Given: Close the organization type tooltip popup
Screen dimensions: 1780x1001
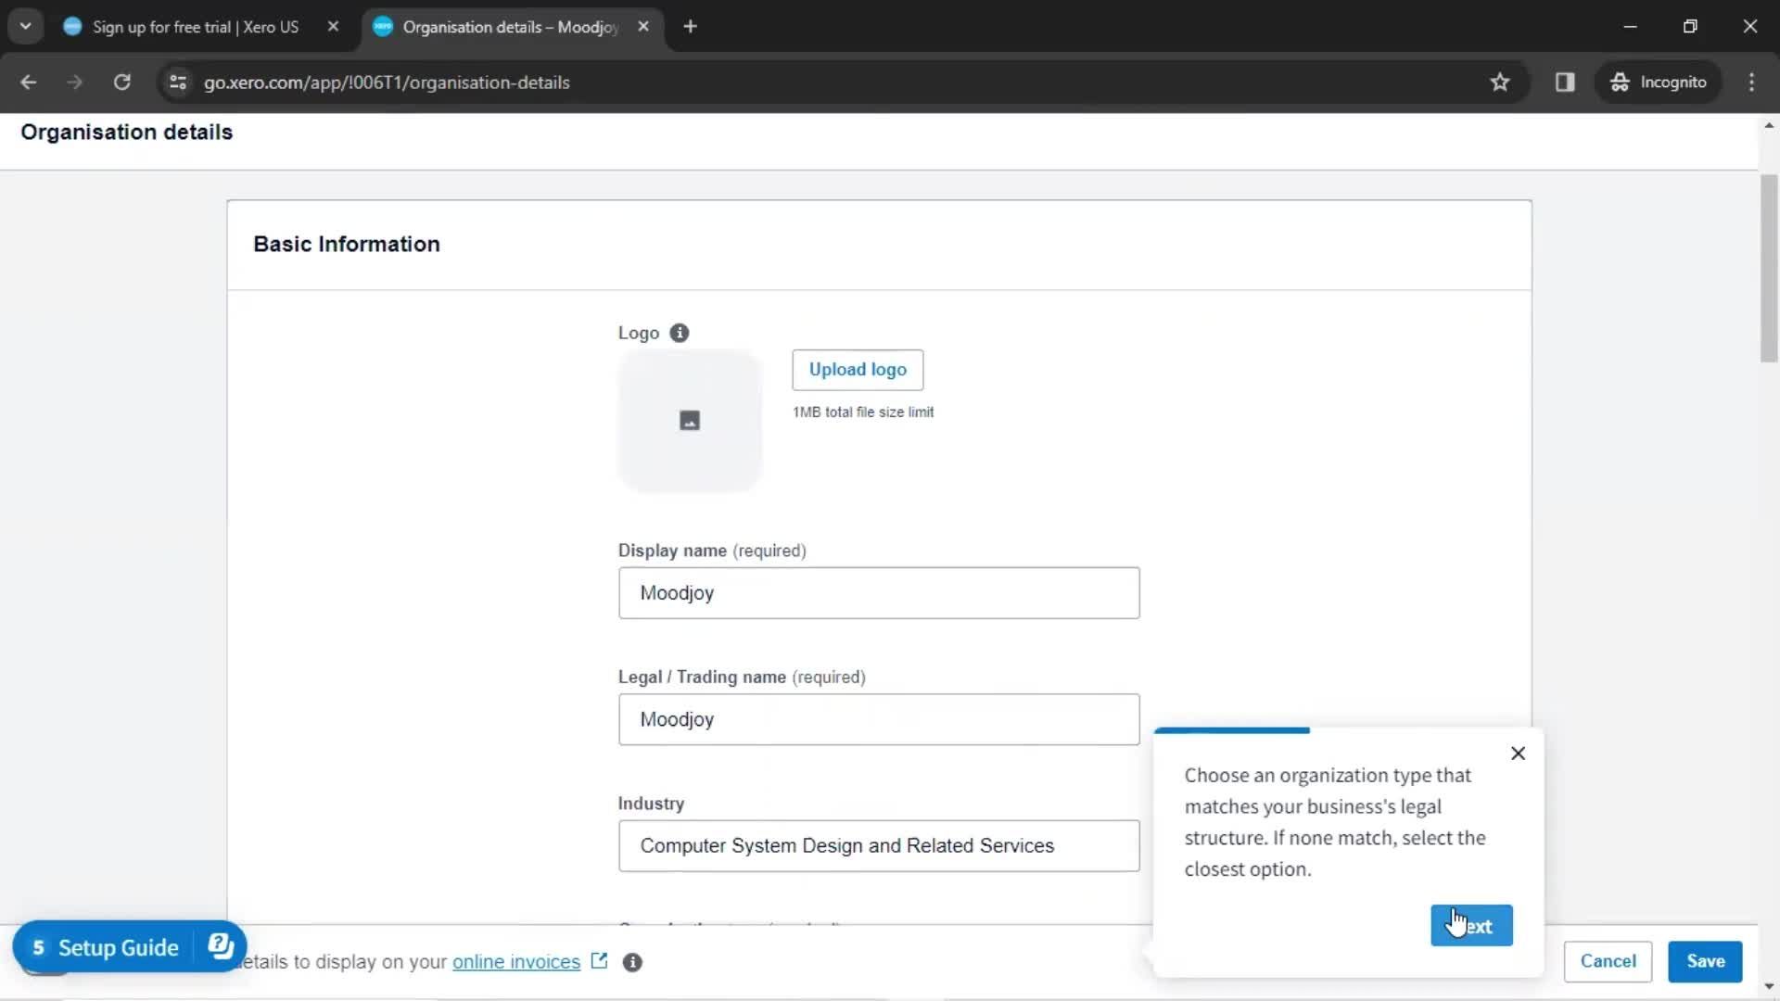Looking at the screenshot, I should (1518, 754).
